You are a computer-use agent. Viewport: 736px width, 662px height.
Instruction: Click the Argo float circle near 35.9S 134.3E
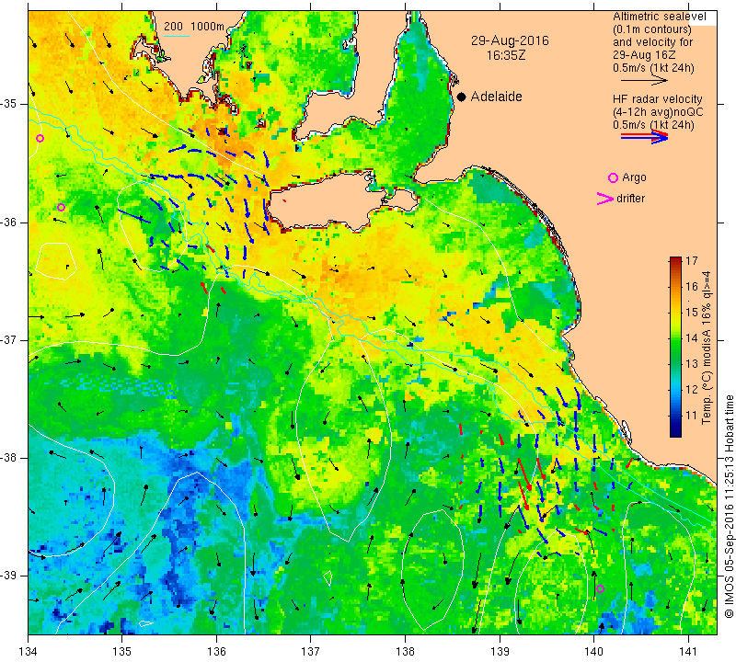[x=61, y=208]
